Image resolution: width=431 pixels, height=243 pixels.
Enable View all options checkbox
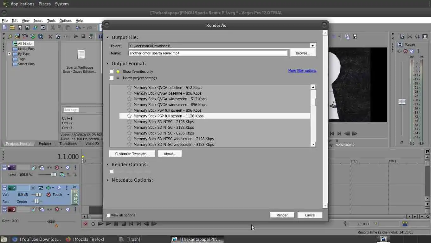coord(108,215)
